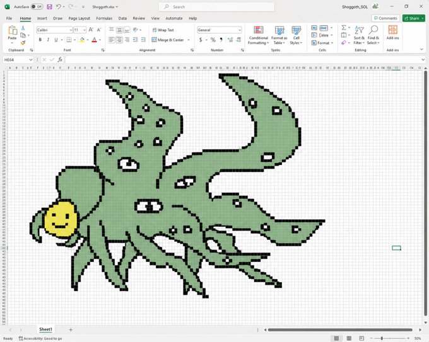Toggle Underline formatting
Image resolution: width=429 pixels, height=342 pixels.
pos(56,40)
